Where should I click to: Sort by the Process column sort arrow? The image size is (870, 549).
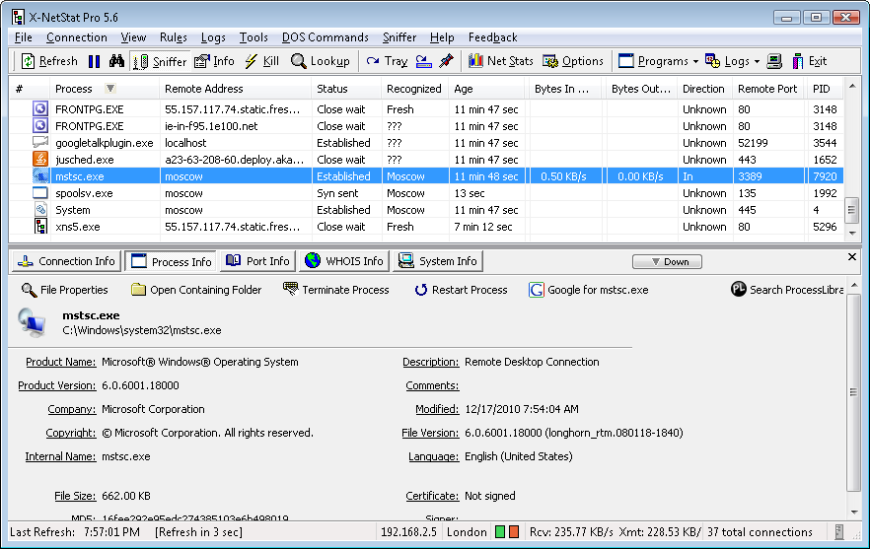coord(110,88)
